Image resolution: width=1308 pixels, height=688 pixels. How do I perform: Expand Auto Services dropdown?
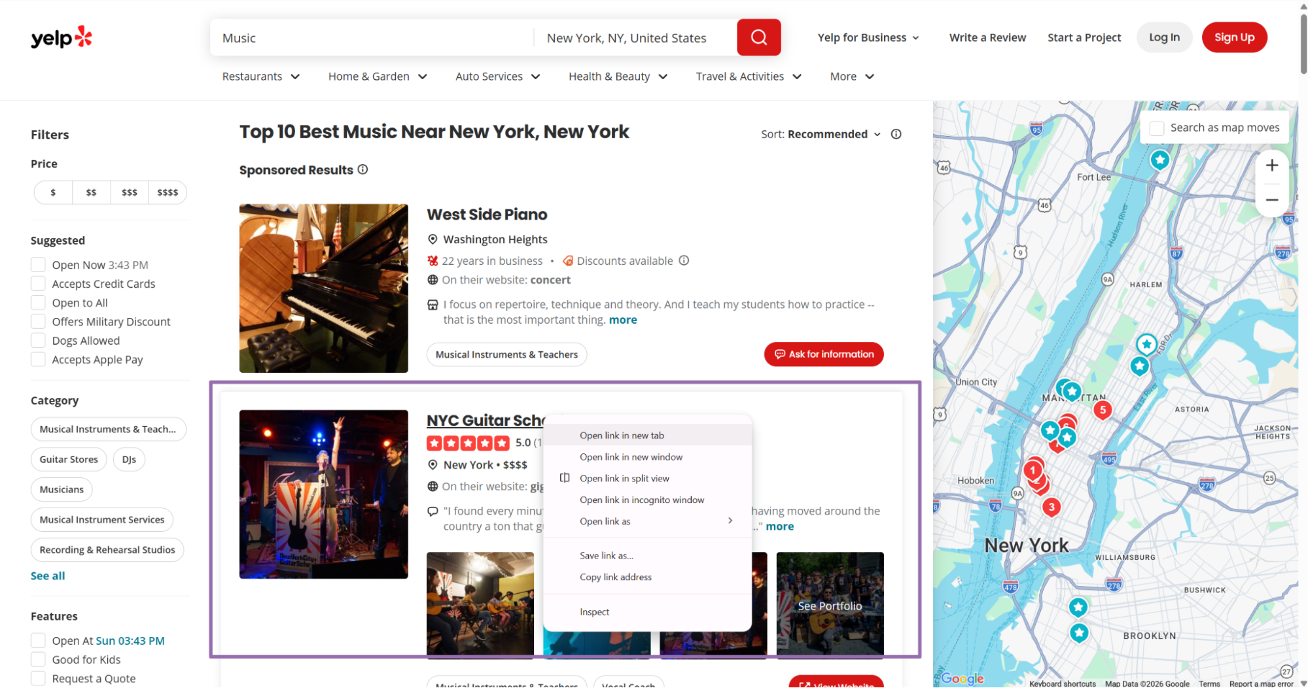tap(498, 77)
